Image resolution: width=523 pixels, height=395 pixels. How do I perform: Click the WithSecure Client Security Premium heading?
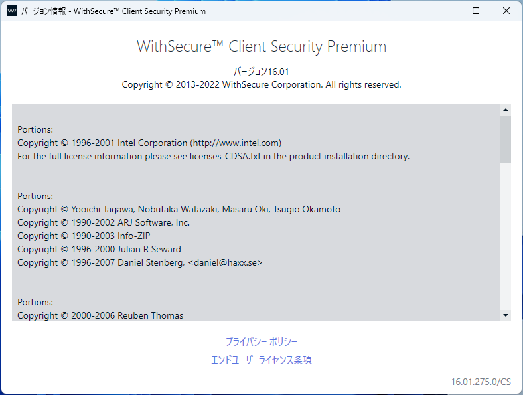tap(261, 46)
